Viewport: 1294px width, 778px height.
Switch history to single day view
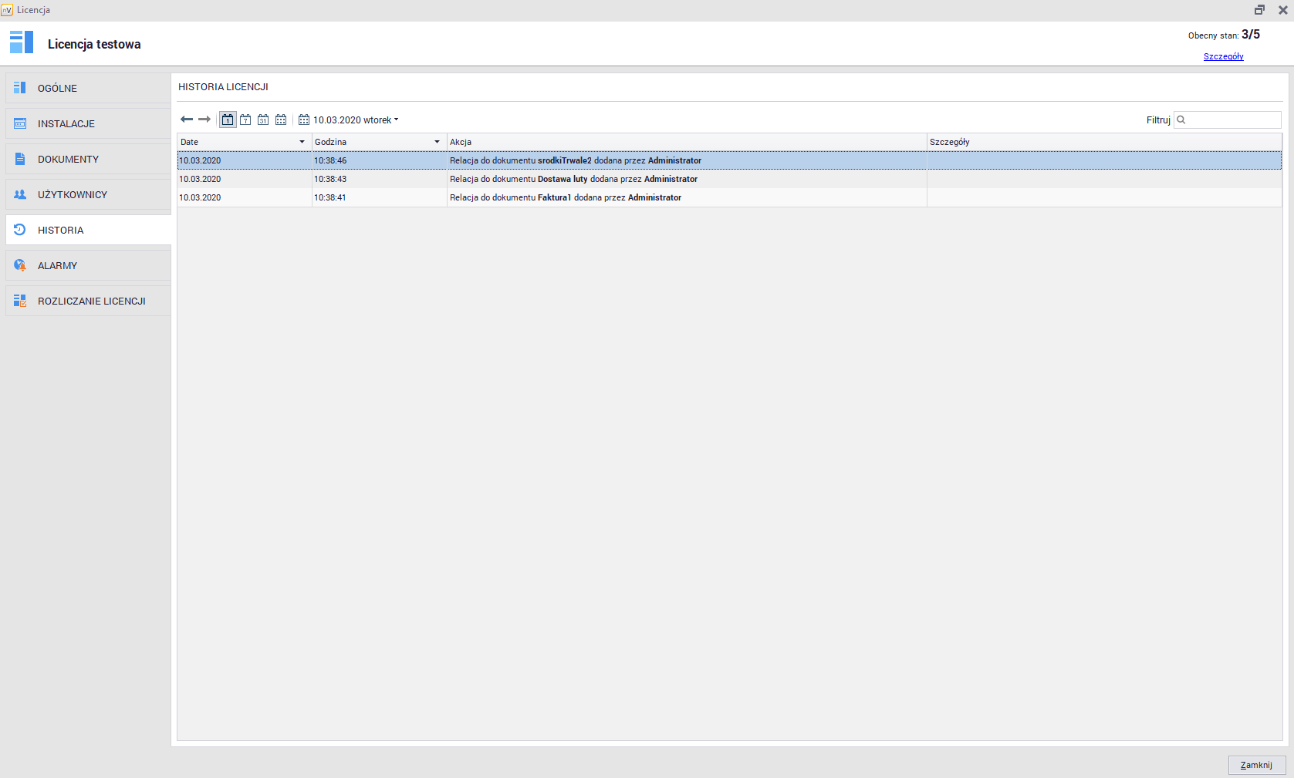point(228,120)
